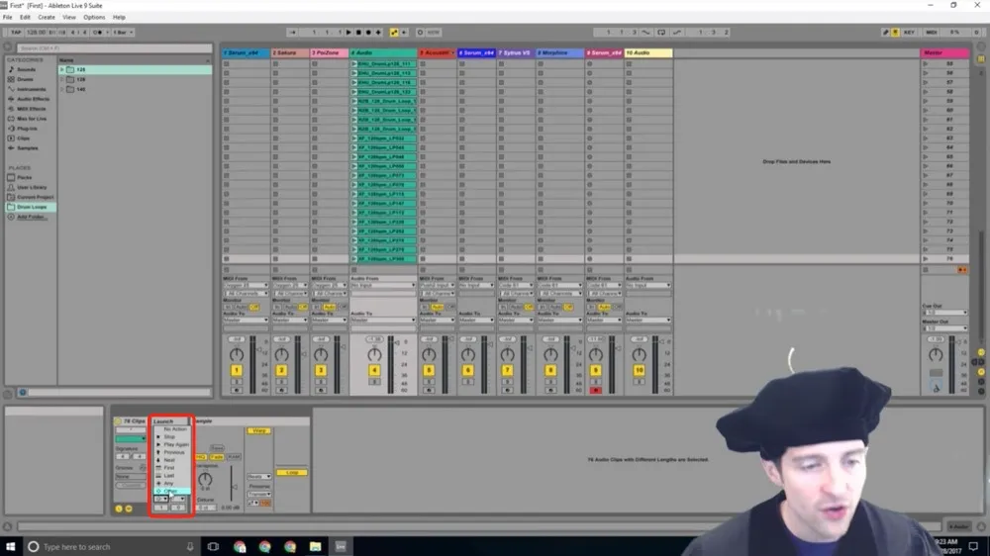The width and height of the screenshot is (990, 556).
Task: Open the File menu
Action: click(8, 17)
